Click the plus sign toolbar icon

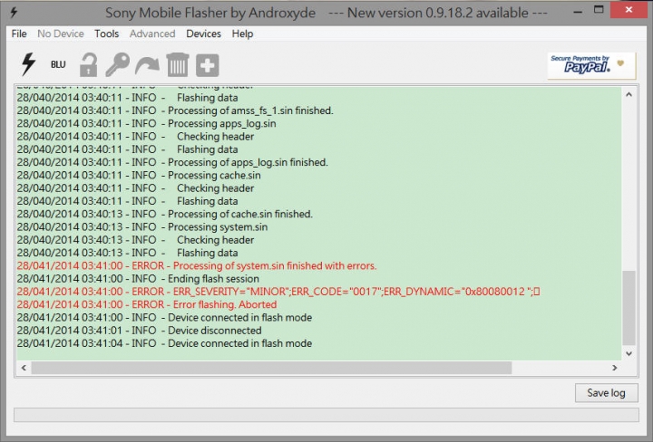208,65
